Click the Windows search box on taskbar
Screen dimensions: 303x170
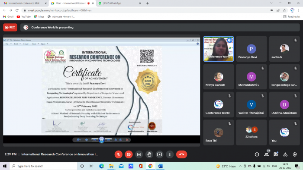pyautogui.click(x=43, y=166)
